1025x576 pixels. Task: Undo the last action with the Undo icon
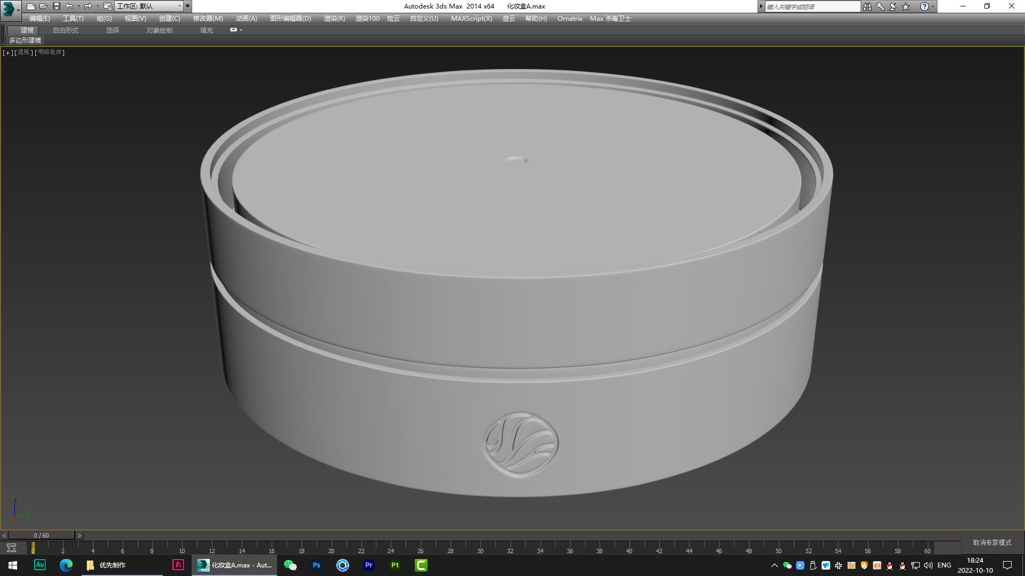[69, 6]
